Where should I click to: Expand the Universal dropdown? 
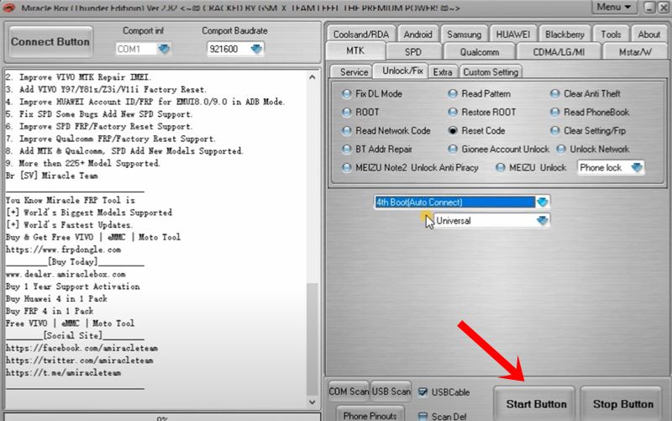(x=542, y=220)
